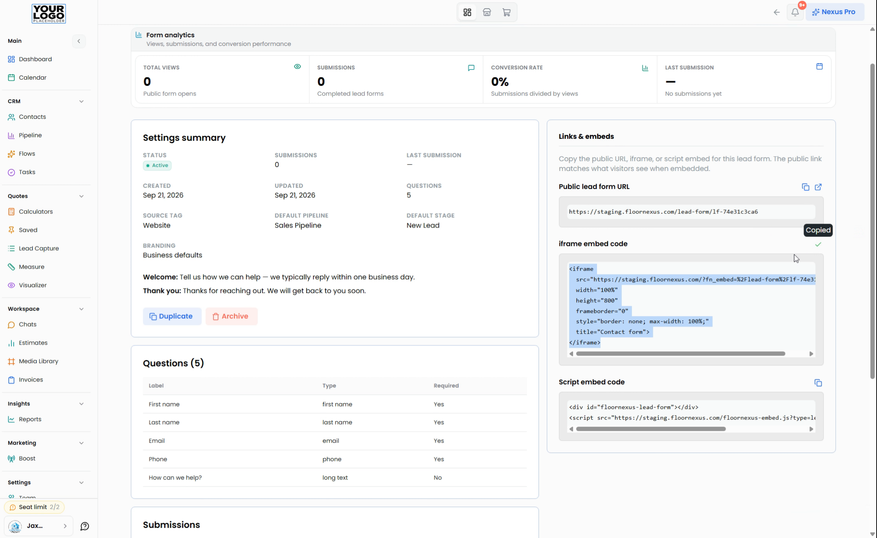The image size is (877, 538).
Task: Click the chart icon on Conversion Rate card
Action: click(x=645, y=68)
